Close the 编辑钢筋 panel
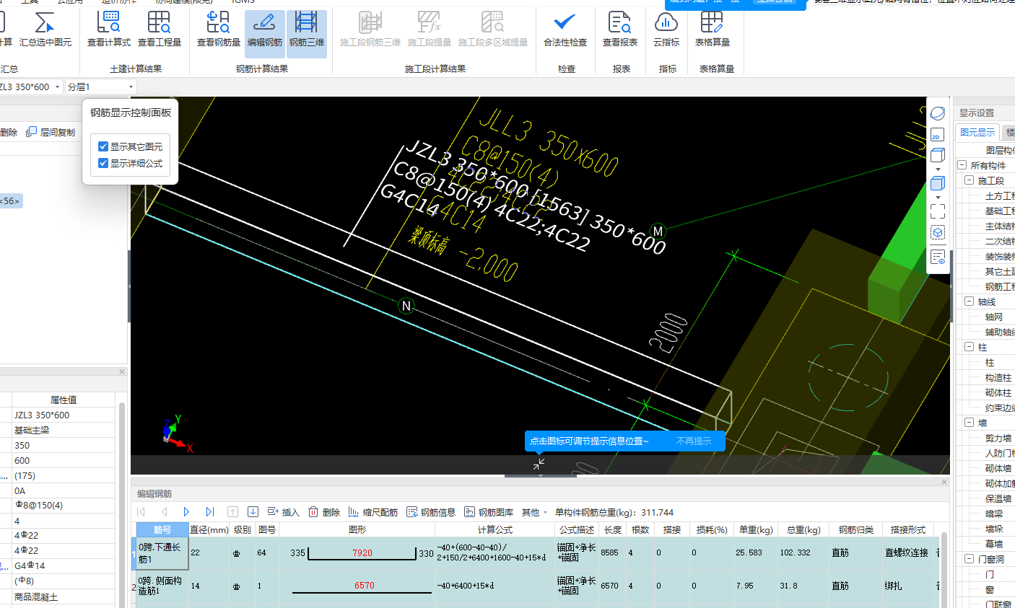 click(x=944, y=482)
